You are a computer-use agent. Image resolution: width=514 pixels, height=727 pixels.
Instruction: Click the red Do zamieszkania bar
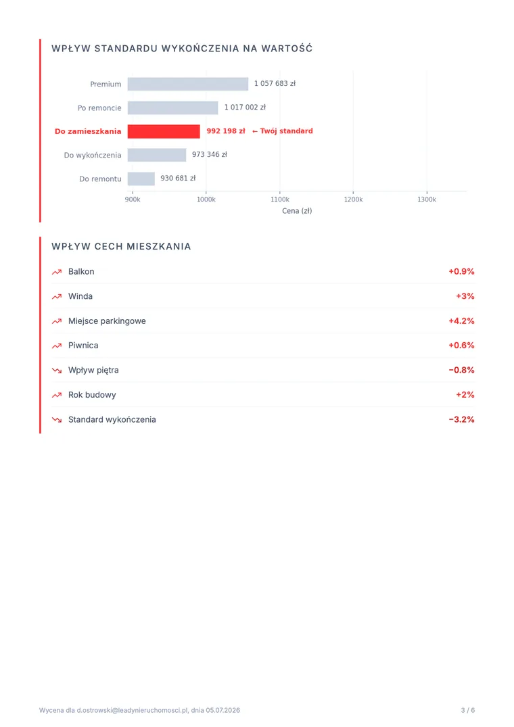coord(164,131)
